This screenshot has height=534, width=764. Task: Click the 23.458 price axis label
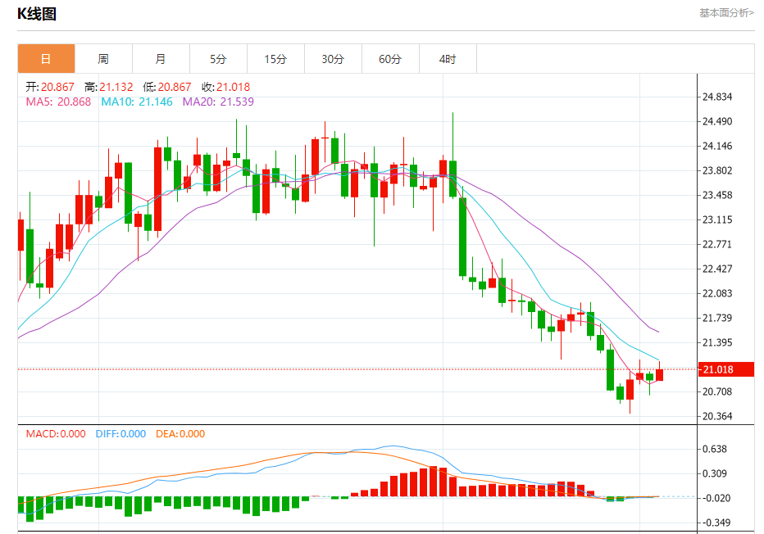(x=717, y=195)
